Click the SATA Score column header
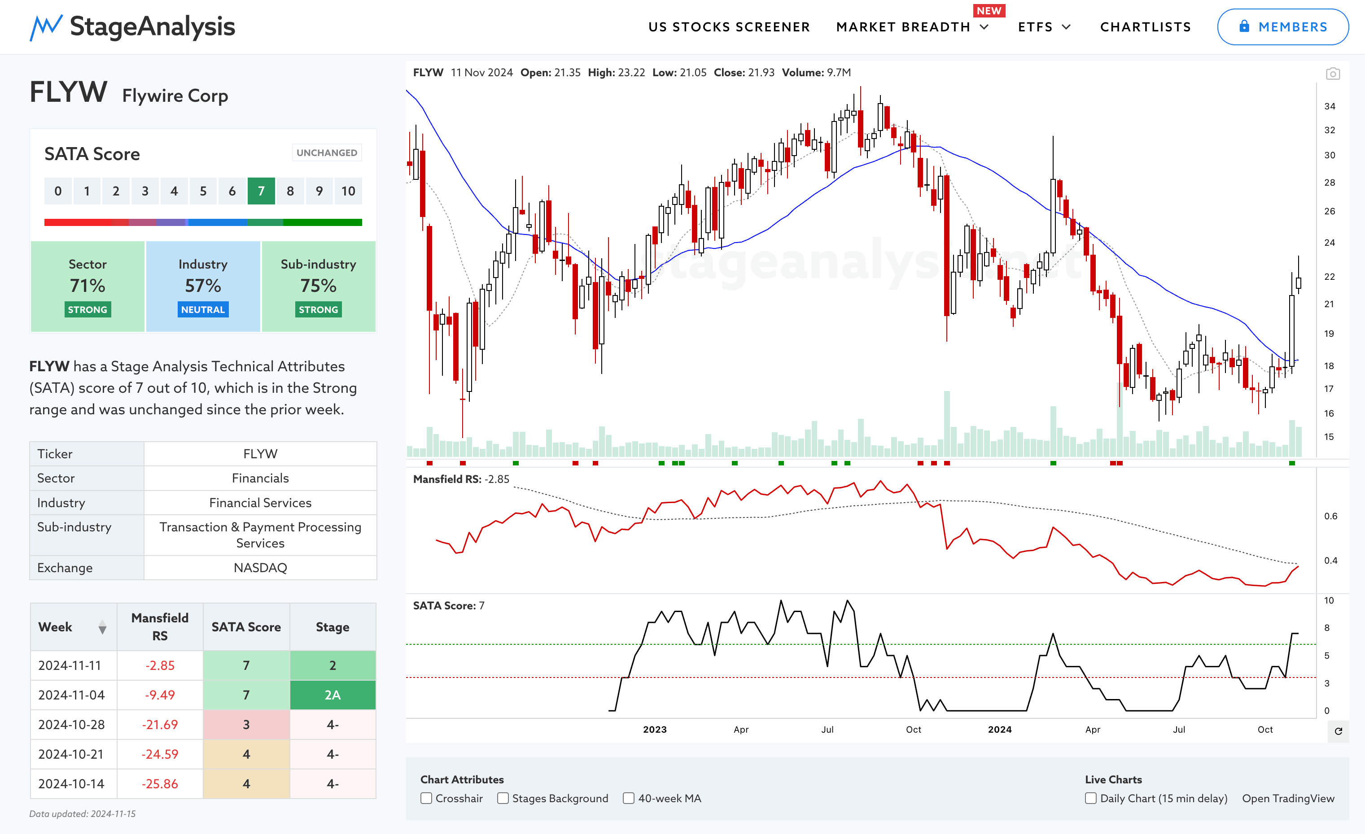Image resolution: width=1365 pixels, height=834 pixels. click(x=246, y=627)
